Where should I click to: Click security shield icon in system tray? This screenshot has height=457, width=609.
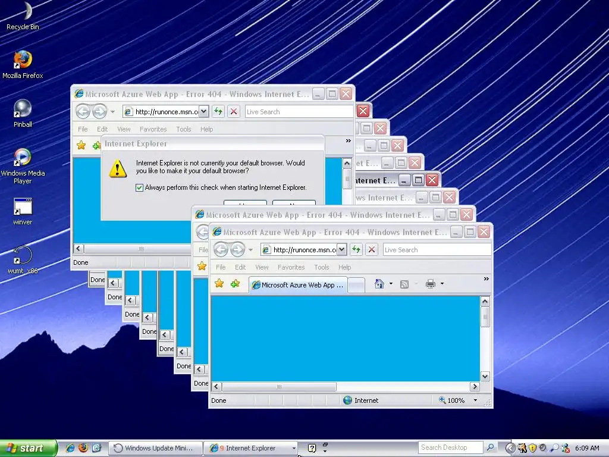pos(532,448)
